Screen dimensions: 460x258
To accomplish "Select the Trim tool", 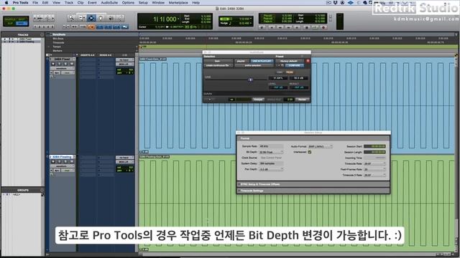I will click(x=81, y=18).
